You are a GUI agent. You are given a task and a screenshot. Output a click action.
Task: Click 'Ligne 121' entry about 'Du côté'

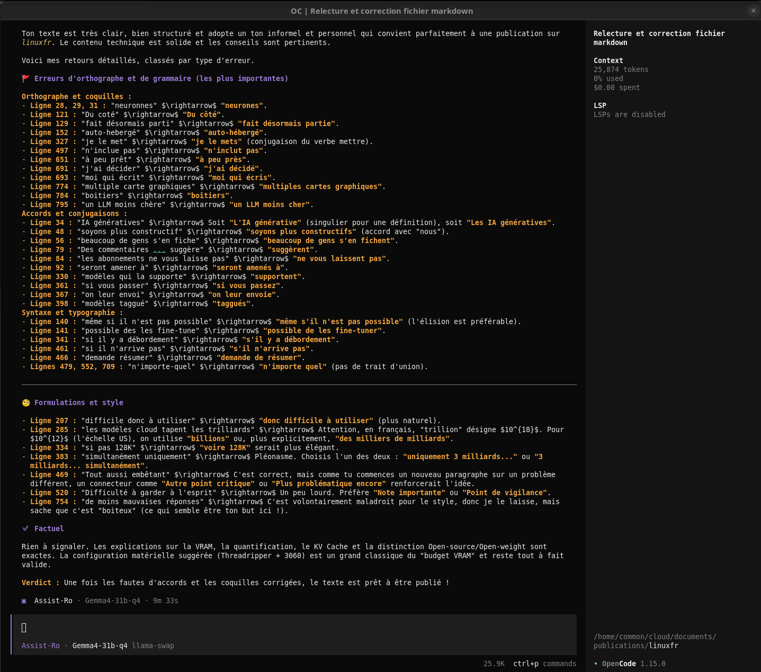(x=123, y=114)
